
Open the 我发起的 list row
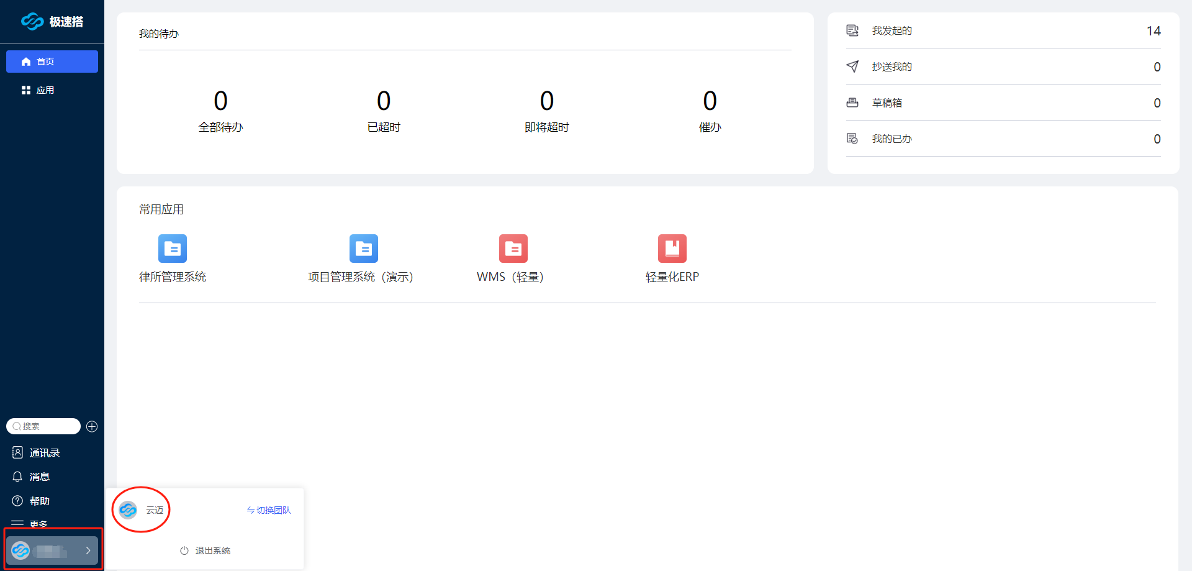(1003, 30)
